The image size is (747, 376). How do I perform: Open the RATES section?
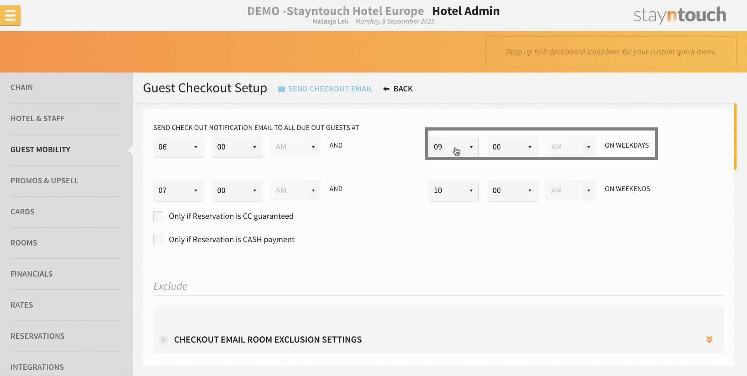pyautogui.click(x=22, y=305)
